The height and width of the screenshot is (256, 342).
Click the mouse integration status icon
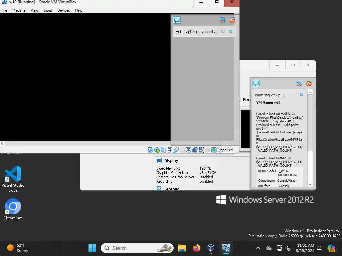pyautogui.click(x=208, y=150)
